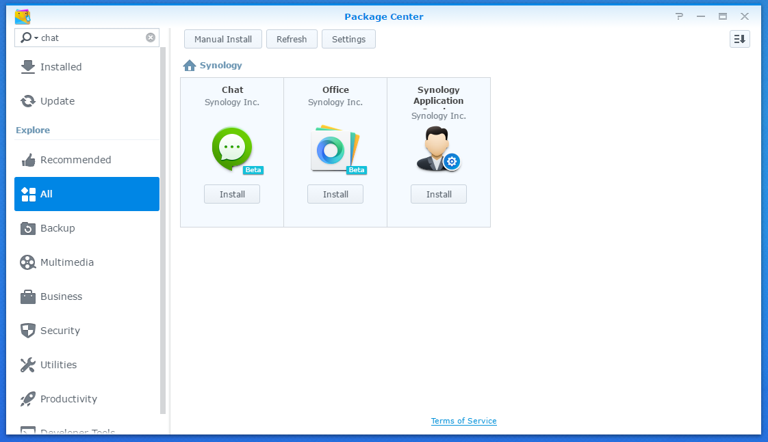This screenshot has width=768, height=442.
Task: Open the help question mark icon
Action: click(678, 16)
